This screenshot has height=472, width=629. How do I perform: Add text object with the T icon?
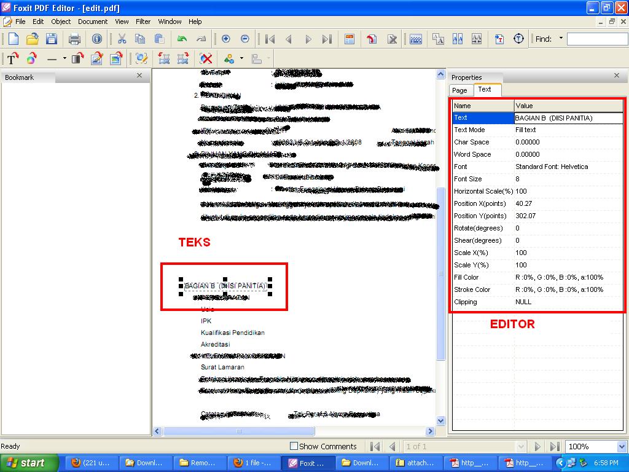tap(13, 59)
